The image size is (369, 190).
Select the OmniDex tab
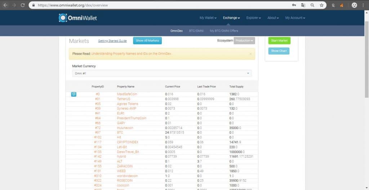point(177,31)
